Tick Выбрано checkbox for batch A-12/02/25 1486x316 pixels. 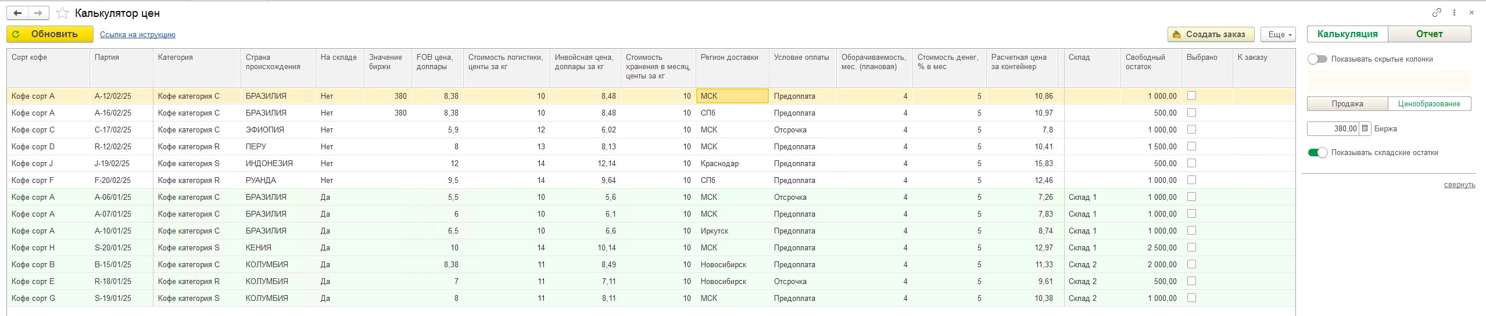point(1191,96)
